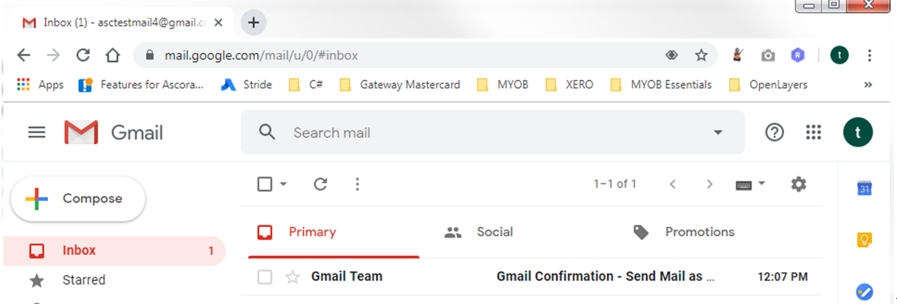Open the Starred folder in sidebar
The width and height of the screenshot is (897, 304).
(83, 280)
